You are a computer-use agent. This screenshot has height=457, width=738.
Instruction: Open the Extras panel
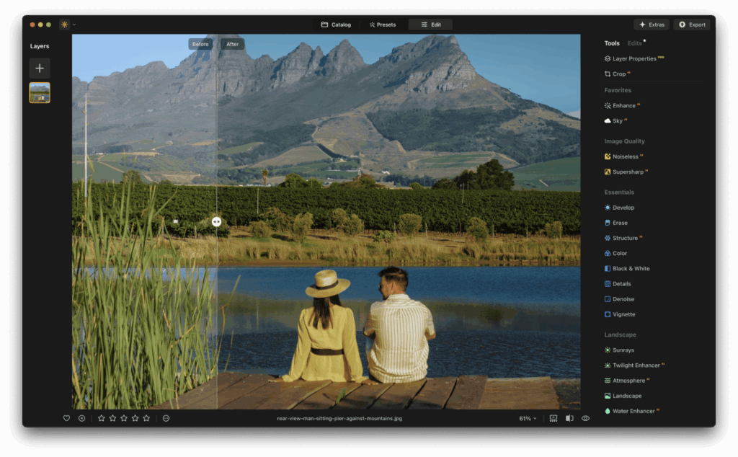pyautogui.click(x=651, y=24)
